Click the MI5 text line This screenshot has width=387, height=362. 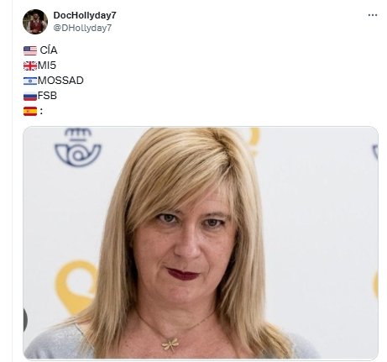(47, 66)
